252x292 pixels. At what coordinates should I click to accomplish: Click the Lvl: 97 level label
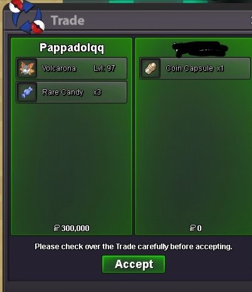tap(104, 68)
